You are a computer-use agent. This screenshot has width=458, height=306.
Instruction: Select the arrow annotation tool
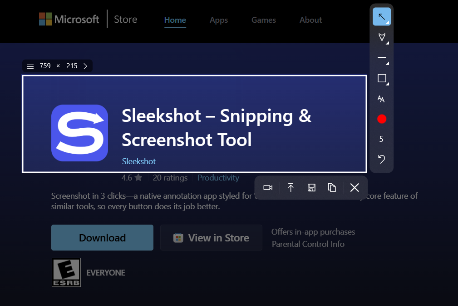[x=381, y=17]
